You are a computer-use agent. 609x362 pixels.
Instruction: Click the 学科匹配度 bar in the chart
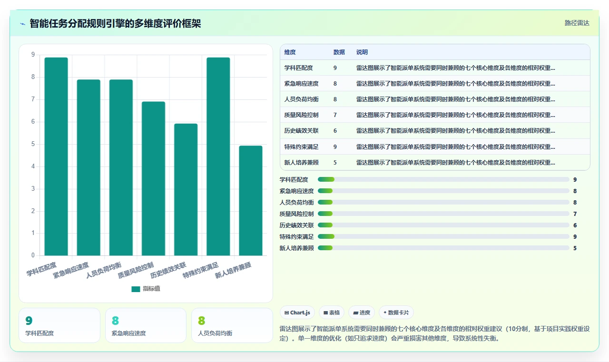tap(56, 157)
